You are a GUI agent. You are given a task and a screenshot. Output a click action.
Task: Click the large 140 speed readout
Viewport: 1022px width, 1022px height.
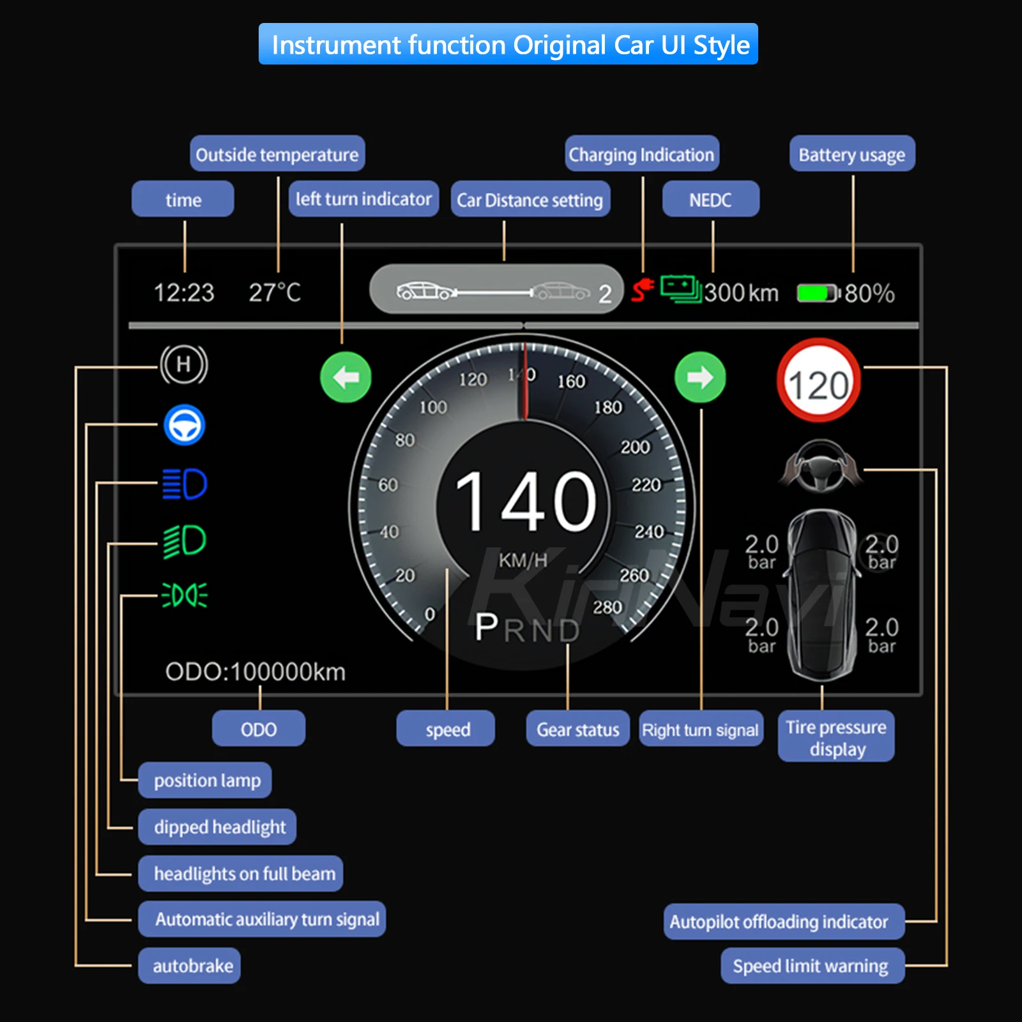525,501
